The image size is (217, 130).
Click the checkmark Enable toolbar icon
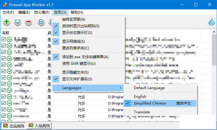click(41, 22)
